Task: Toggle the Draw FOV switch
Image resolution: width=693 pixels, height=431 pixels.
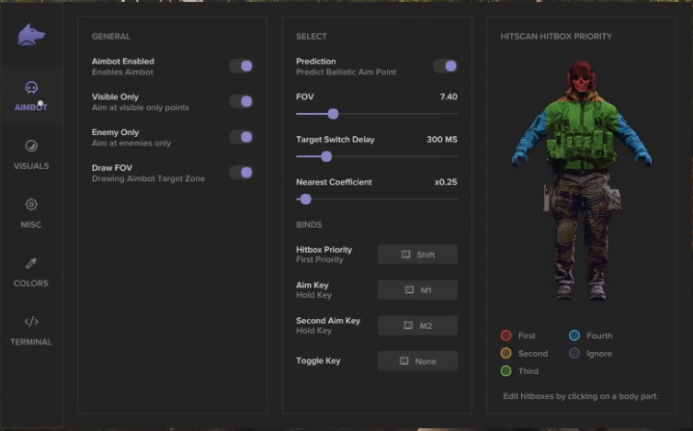Action: point(242,173)
